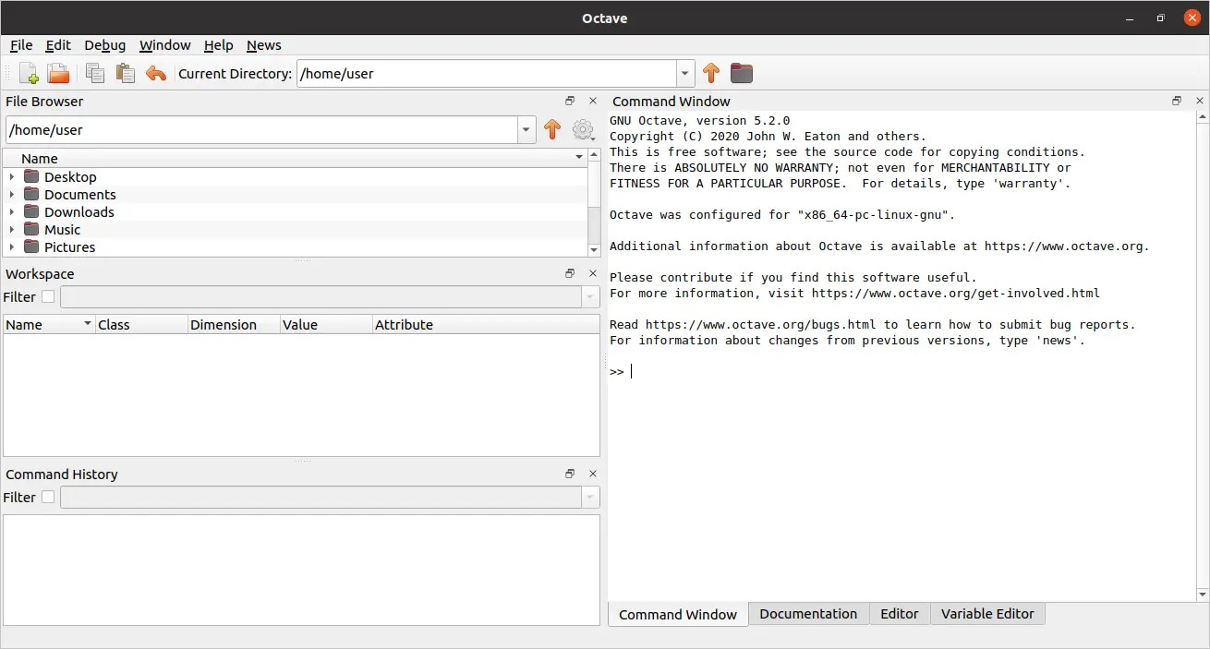Image resolution: width=1210 pixels, height=649 pixels.
Task: Open File Browser settings gear menu
Action: click(583, 130)
